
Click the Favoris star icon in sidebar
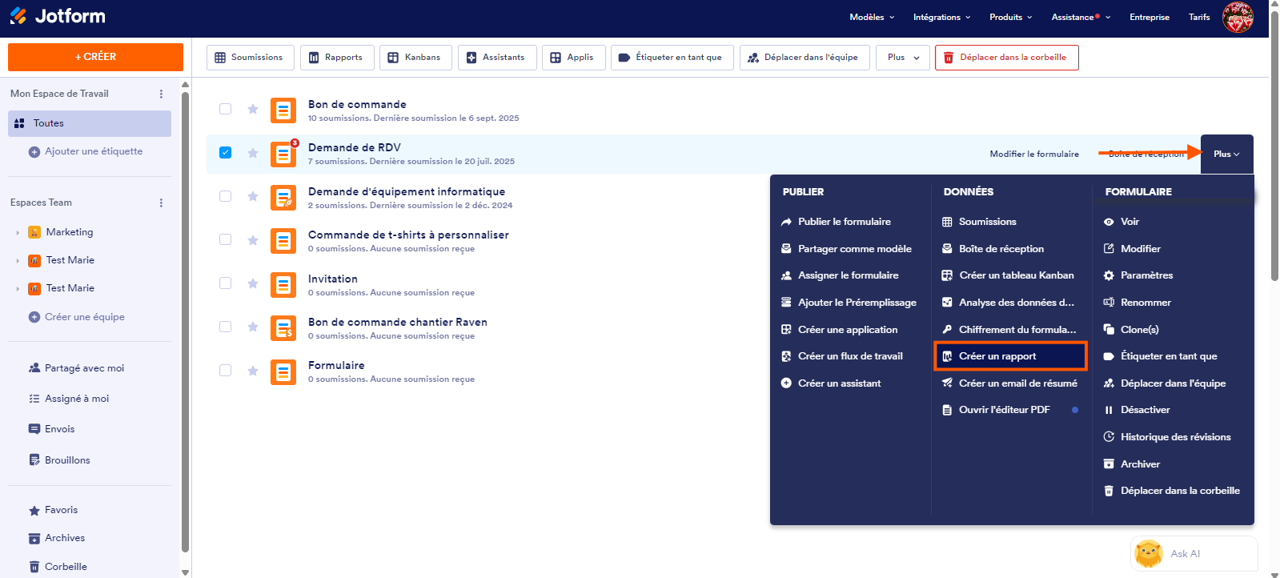coord(34,511)
